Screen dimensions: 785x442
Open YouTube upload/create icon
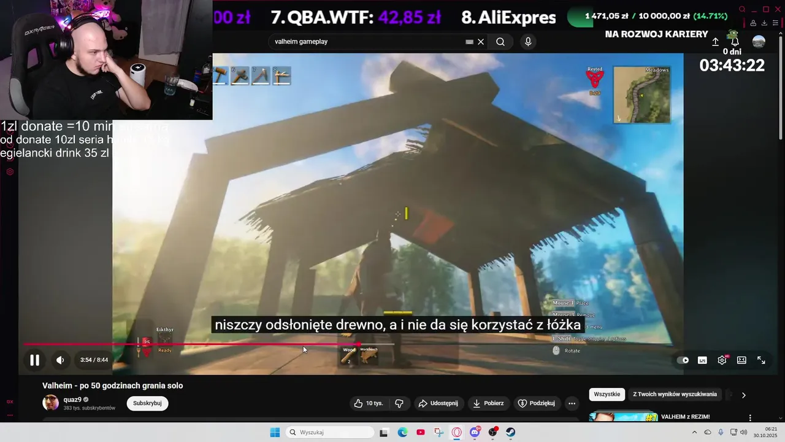point(715,42)
